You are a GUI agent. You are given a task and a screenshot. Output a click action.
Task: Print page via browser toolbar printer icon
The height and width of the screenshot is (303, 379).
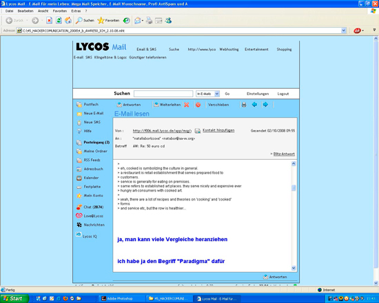(149, 21)
